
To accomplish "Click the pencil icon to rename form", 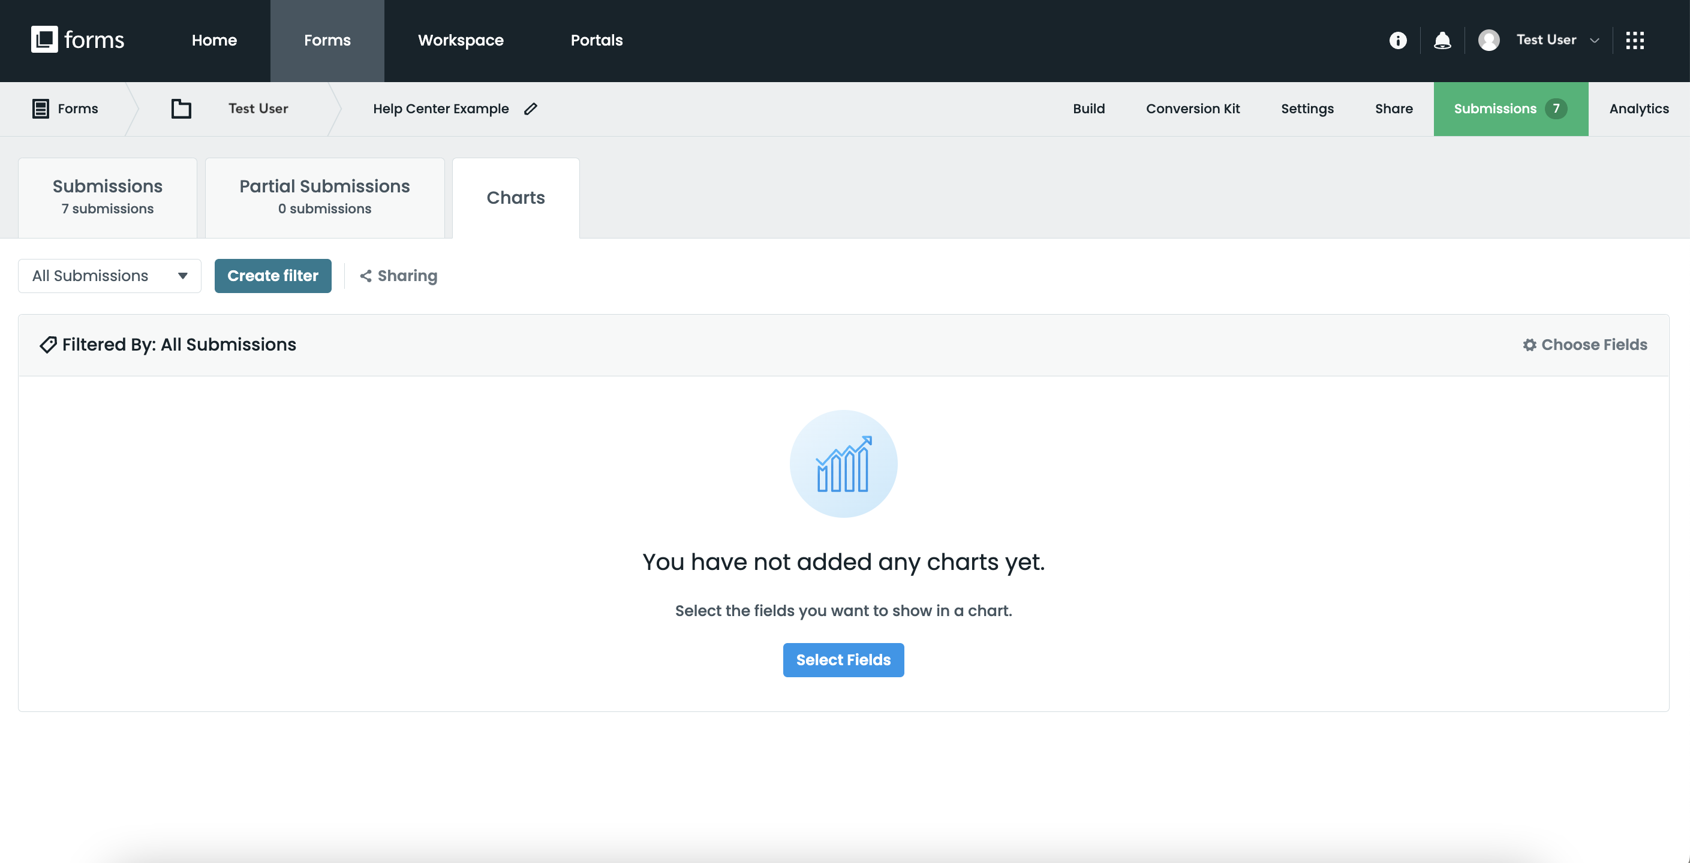I will 531,109.
